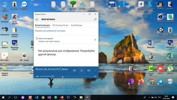Open Visual Studio Code from taskbar
Viewport: 177px width, 100px height.
point(37,97)
